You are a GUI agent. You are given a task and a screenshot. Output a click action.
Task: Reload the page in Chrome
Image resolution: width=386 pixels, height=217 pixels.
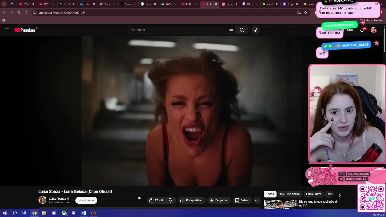(x=19, y=13)
